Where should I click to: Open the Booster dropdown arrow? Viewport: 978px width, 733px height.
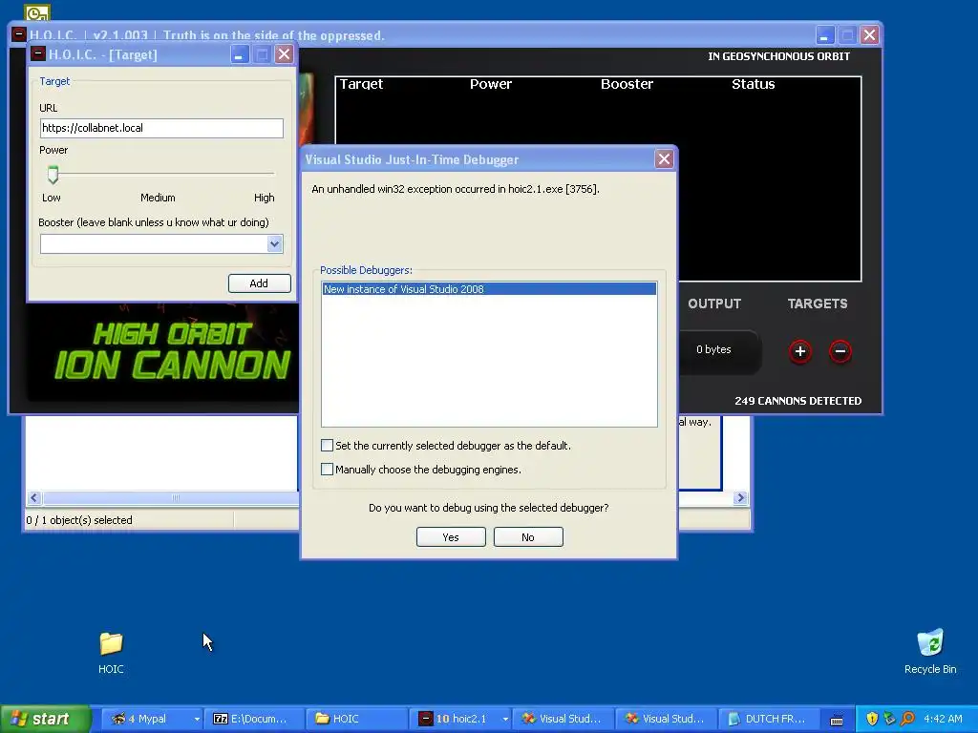coord(274,243)
